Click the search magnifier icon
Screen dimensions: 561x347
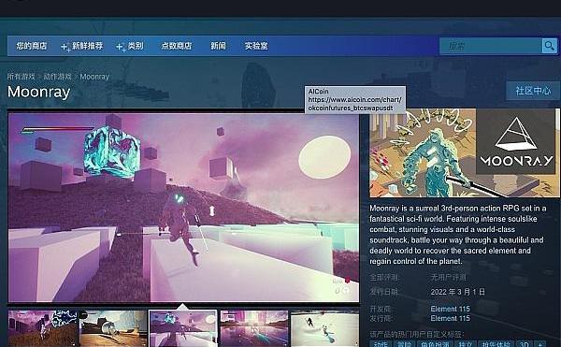click(x=549, y=46)
